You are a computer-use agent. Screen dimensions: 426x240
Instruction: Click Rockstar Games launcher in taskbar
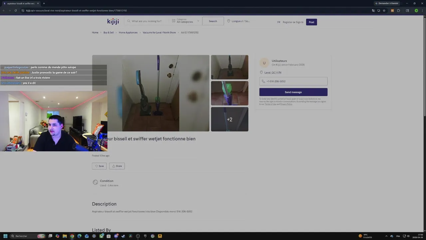[160, 236]
